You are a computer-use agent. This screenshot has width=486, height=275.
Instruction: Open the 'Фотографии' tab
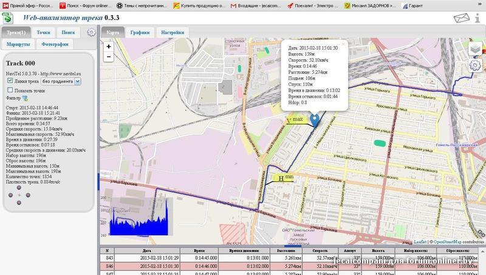click(54, 44)
